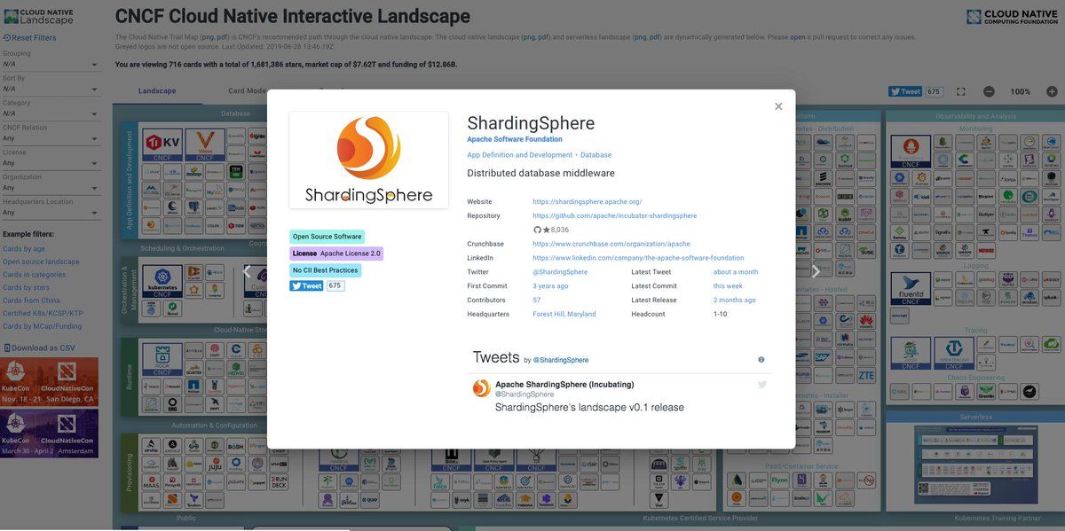1065x531 pixels.
Task: Open the Category dropdown
Action: 52,113
